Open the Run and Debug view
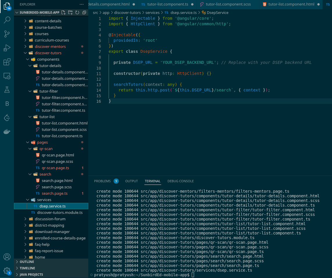Viewport: 332px width, 278px height. 7,48
